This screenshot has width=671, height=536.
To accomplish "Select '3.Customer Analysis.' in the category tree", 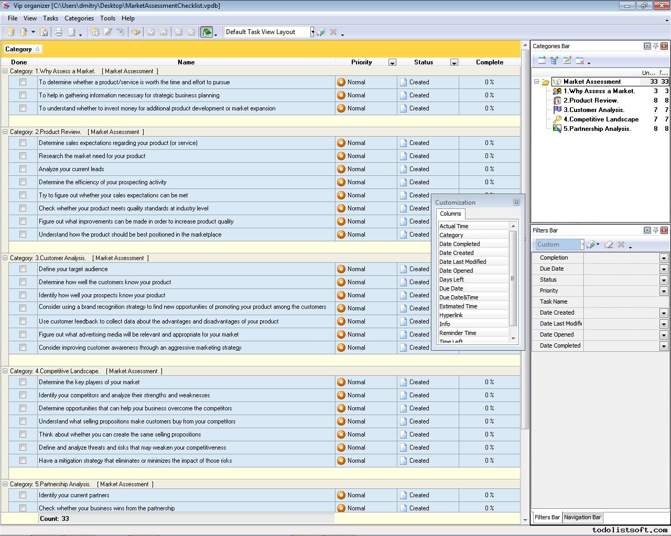I will (593, 110).
